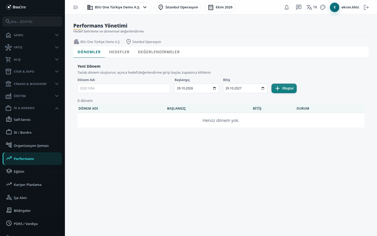Open Eğitim sidebar item
Screen dimensions: 377x236
(x=32, y=171)
